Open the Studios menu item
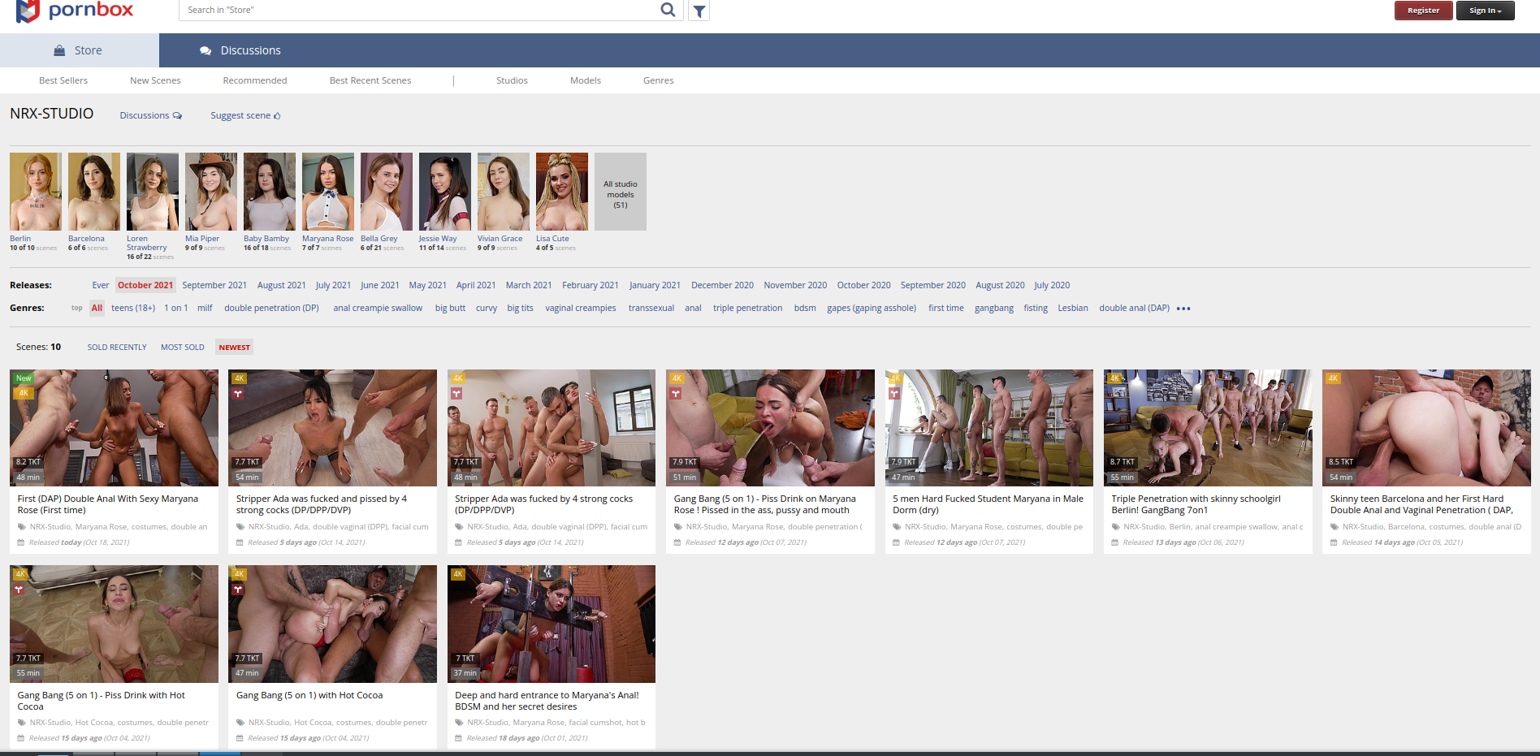The width and height of the screenshot is (1540, 756). 512,80
